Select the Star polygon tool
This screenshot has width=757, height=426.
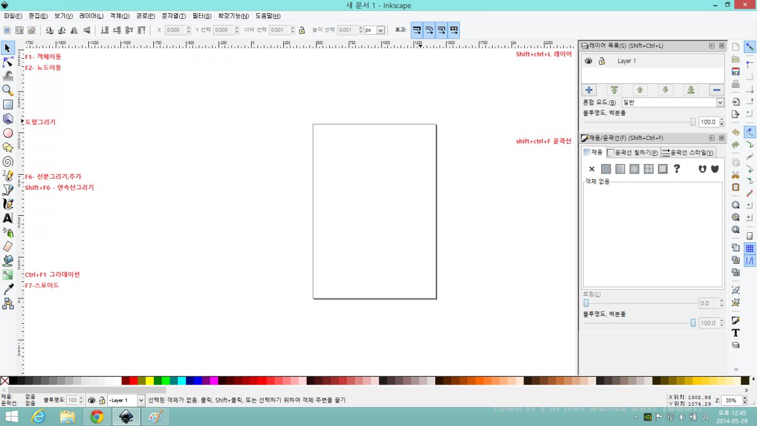point(8,147)
